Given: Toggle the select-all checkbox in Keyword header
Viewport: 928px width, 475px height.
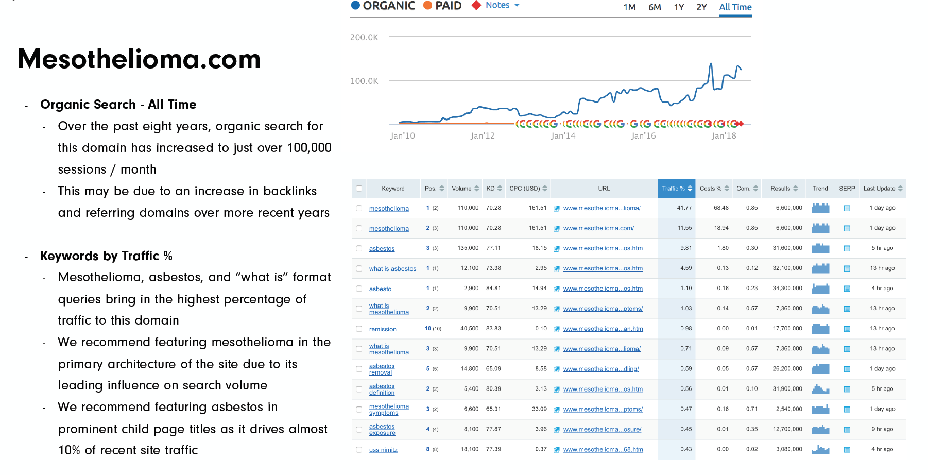Looking at the screenshot, I should [359, 189].
